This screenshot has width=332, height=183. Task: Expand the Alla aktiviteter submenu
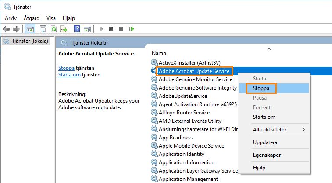click(x=269, y=130)
